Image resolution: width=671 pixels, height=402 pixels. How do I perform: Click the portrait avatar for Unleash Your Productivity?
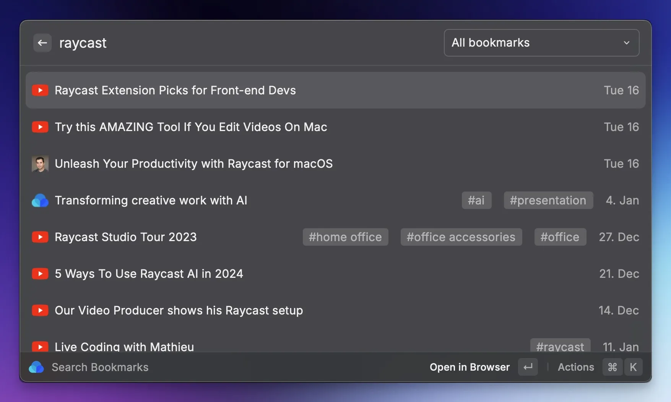[40, 164]
